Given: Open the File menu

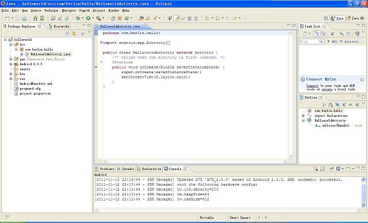Looking at the screenshot, I should pos(5,10).
